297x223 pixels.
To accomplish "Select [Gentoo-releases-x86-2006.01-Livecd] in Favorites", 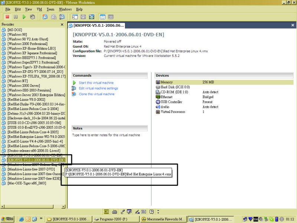I will tap(34, 151).
